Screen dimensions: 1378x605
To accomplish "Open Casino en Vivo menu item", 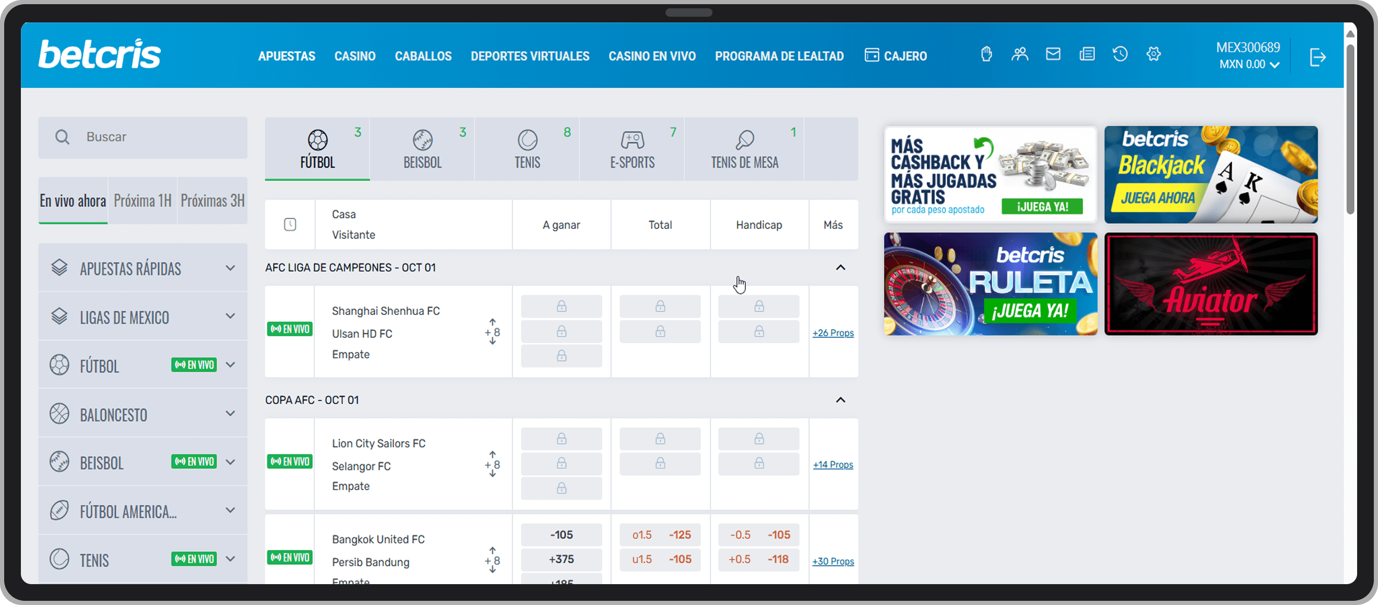I will (x=651, y=56).
